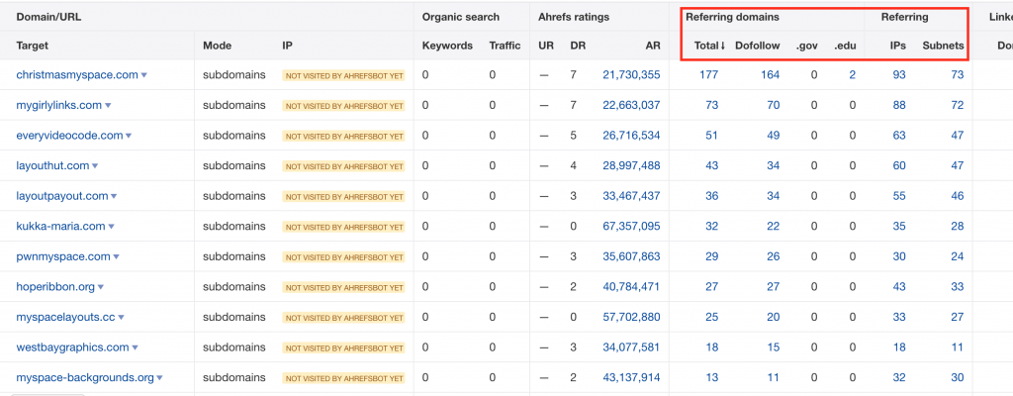Sort by AR column header
This screenshot has height=396, width=1013.
(x=653, y=46)
